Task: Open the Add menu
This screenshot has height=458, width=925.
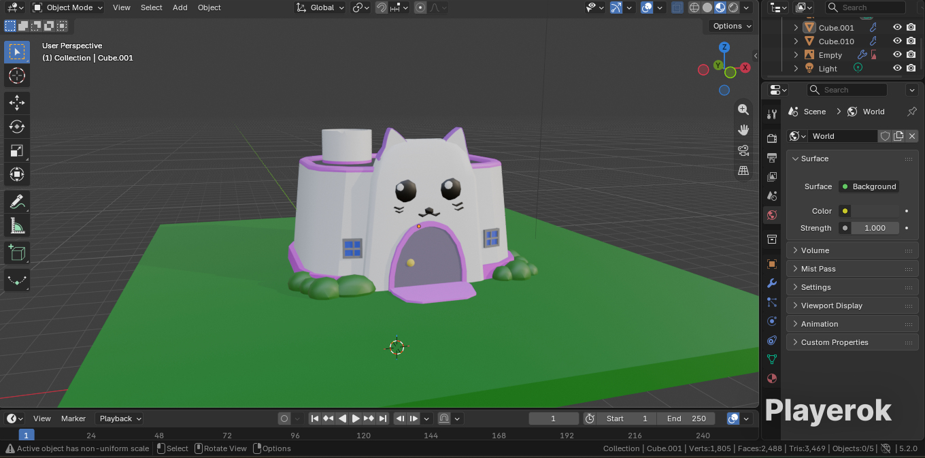Action: (180, 7)
